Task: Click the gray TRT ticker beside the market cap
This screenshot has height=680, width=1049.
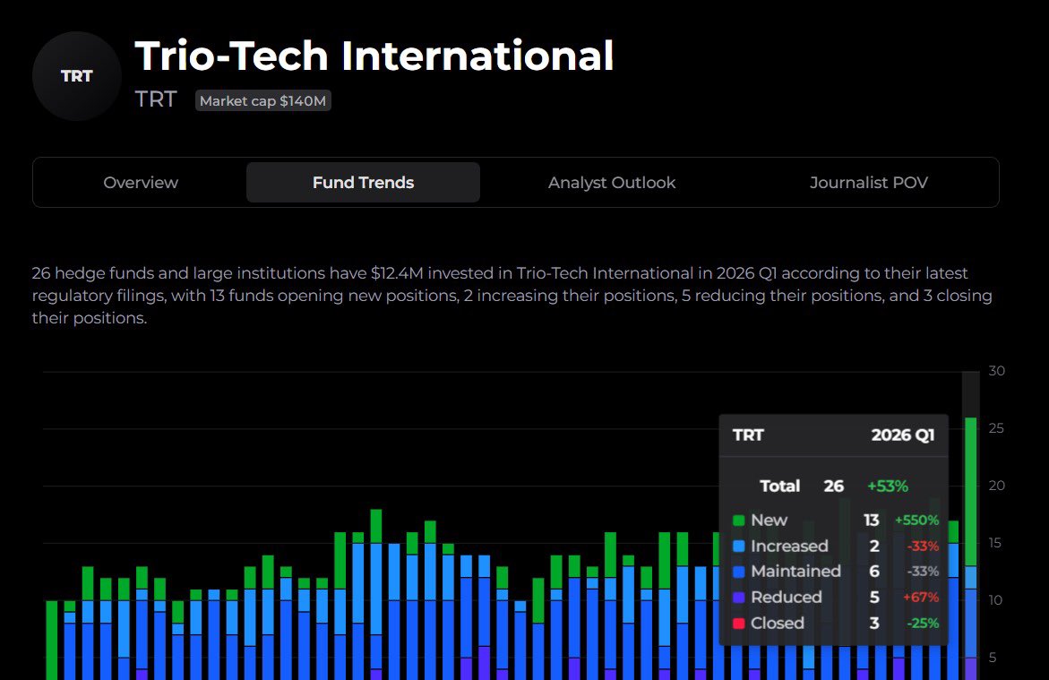Action: coord(155,99)
